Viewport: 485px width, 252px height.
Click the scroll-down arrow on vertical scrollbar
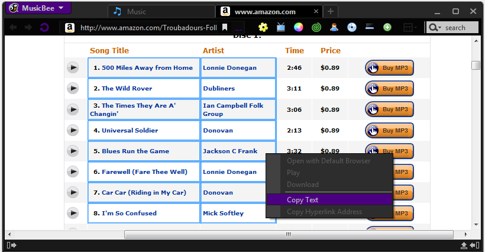point(476,225)
